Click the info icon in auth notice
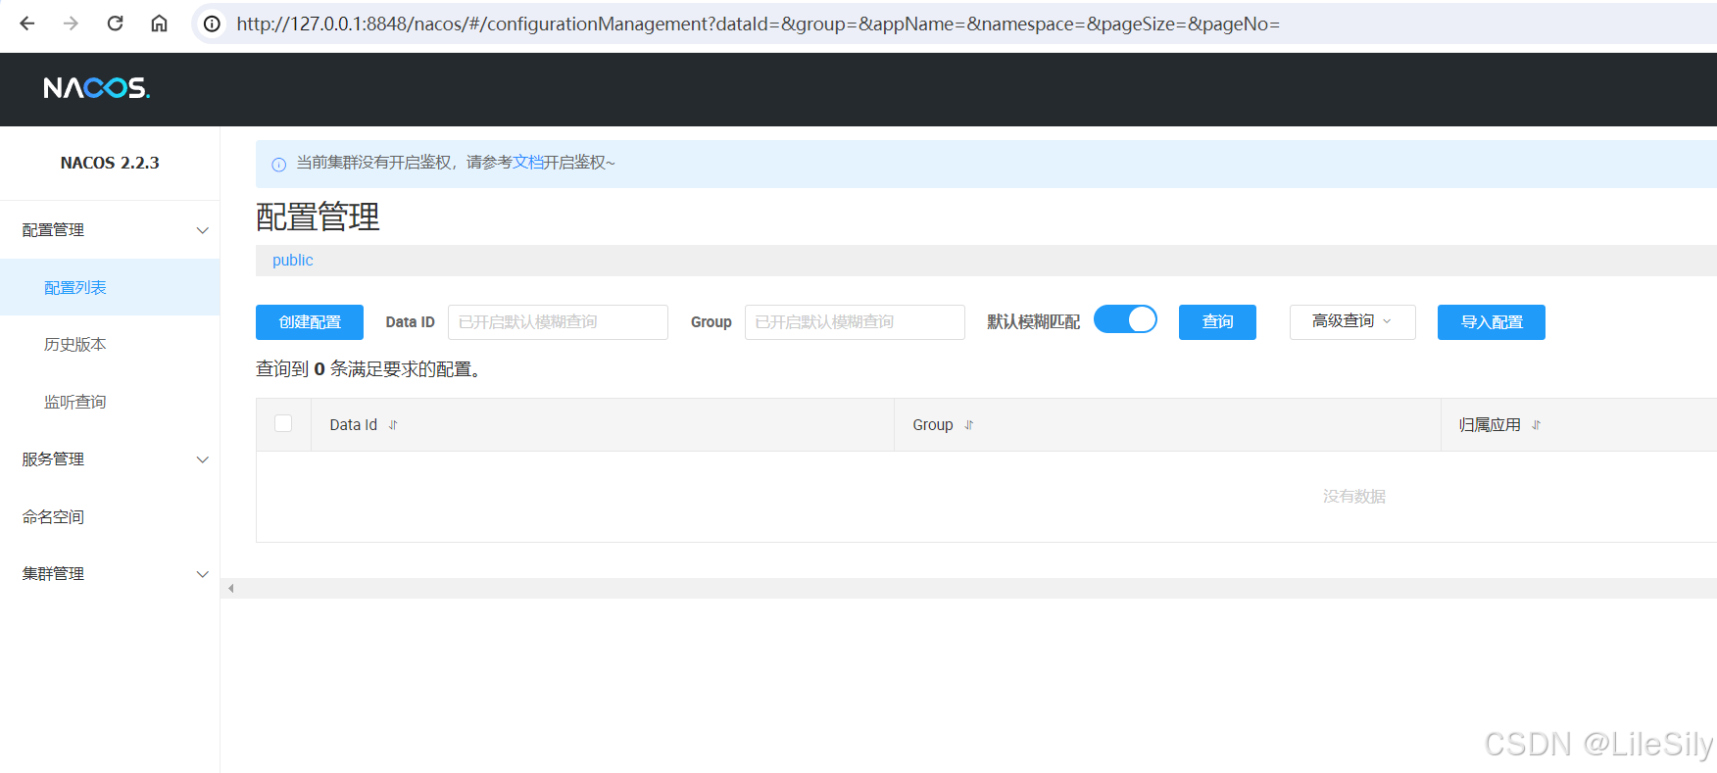Screen dimensions: 1717x773 [x=278, y=165]
